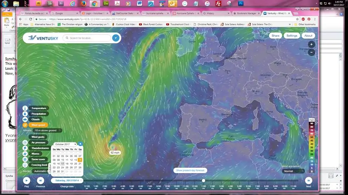
Task: Open Adobe Illustrator from the taskbar
Action: pos(39,3)
